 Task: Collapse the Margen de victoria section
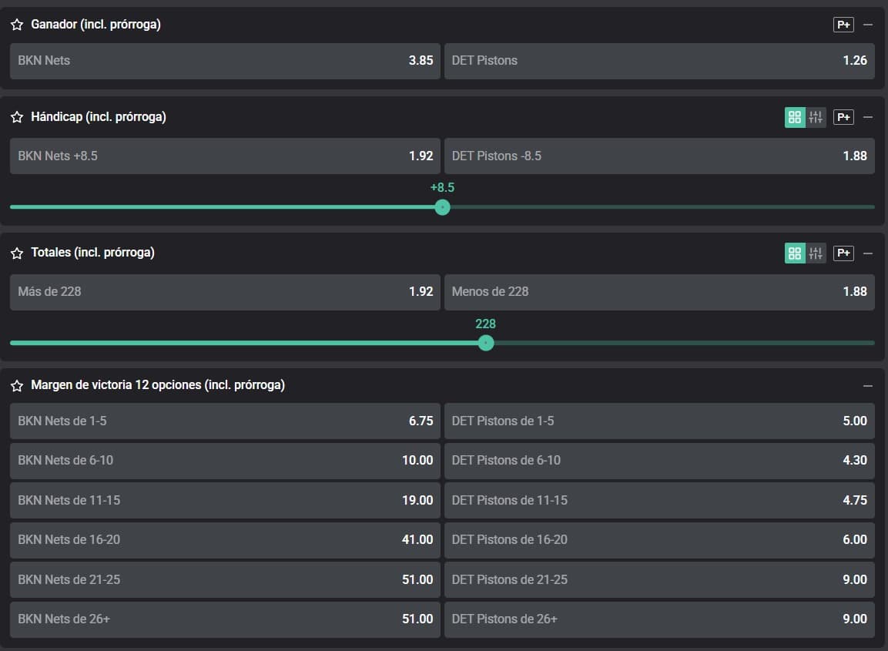pos(868,385)
